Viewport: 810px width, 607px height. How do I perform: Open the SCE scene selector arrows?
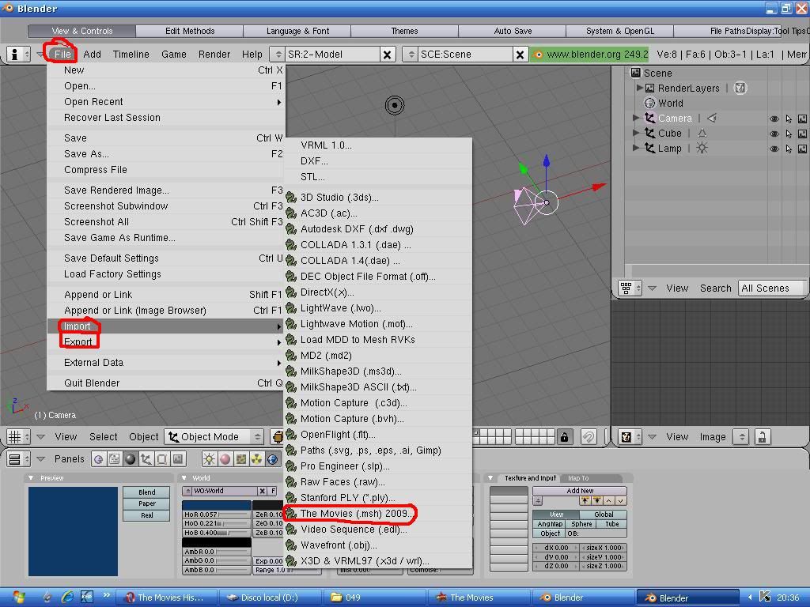411,55
